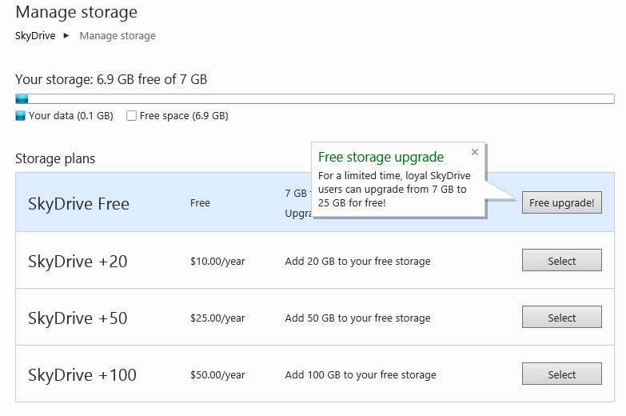Click the Manage storage breadcrumb item
This screenshot has width=626, height=416.
pos(118,36)
